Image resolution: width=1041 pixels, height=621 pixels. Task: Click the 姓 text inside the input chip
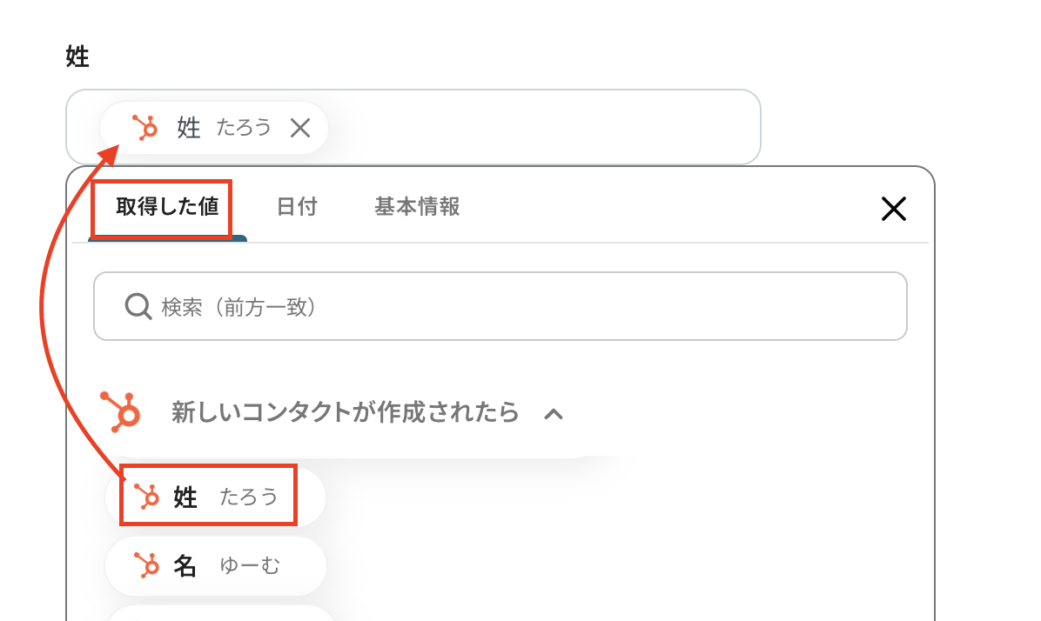pos(189,128)
